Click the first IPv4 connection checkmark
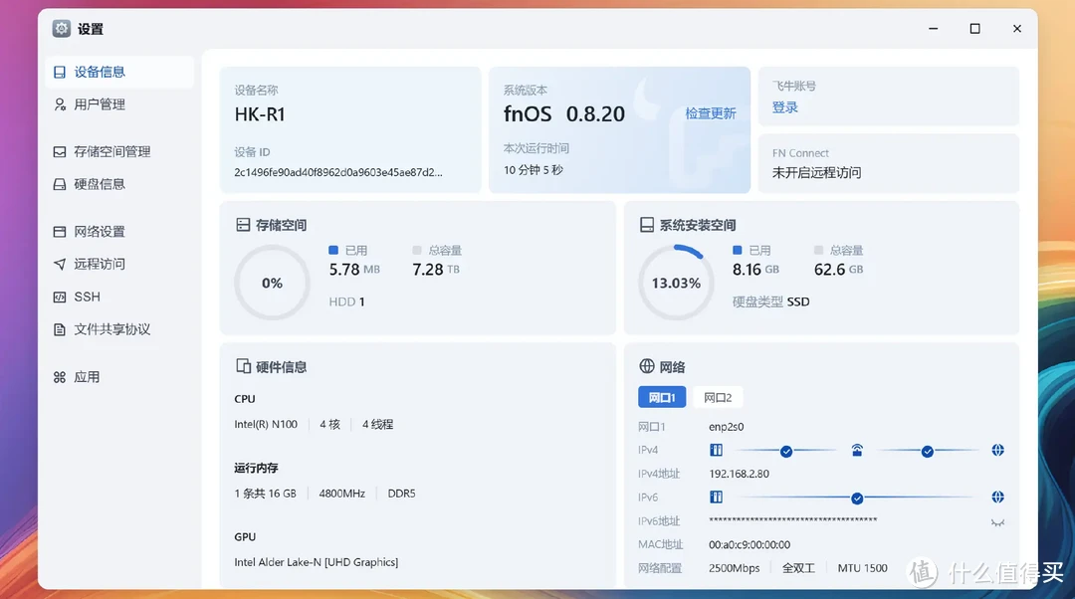This screenshot has height=599, width=1075. [x=786, y=451]
